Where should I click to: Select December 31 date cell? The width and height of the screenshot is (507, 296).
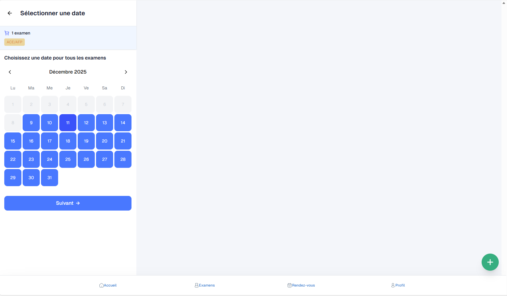click(50, 178)
